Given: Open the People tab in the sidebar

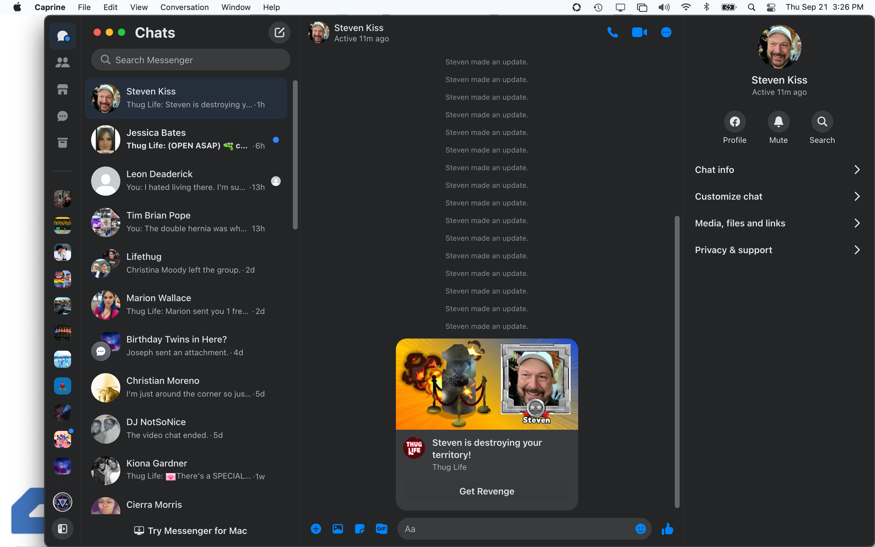Looking at the screenshot, I should click(x=62, y=62).
